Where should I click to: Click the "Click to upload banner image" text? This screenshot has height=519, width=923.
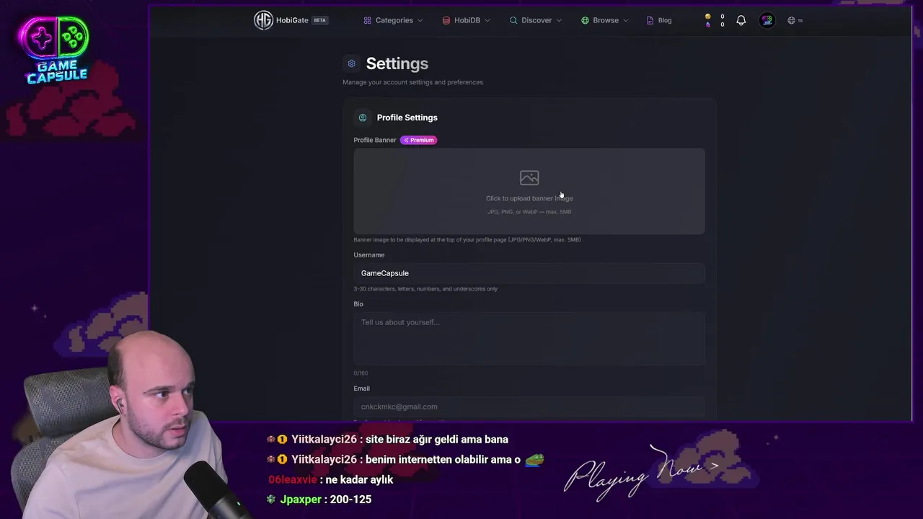(529, 198)
